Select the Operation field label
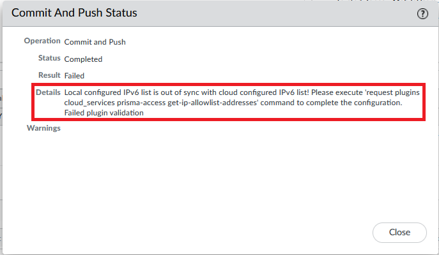The image size is (439, 255). pos(42,41)
